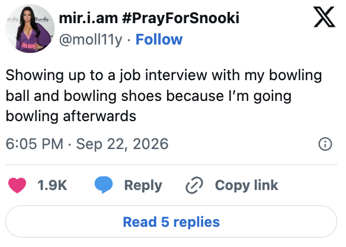Open the profile avatar photo

(x=30, y=28)
